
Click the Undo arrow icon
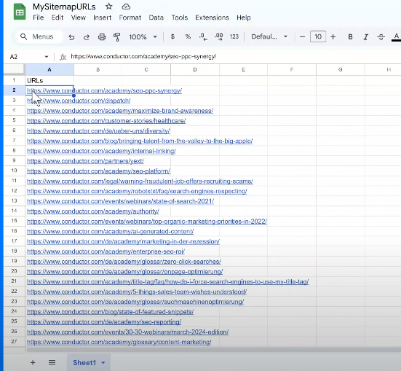tap(71, 37)
